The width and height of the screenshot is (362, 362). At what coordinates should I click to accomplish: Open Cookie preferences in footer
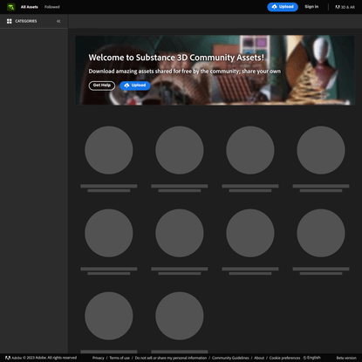284,358
